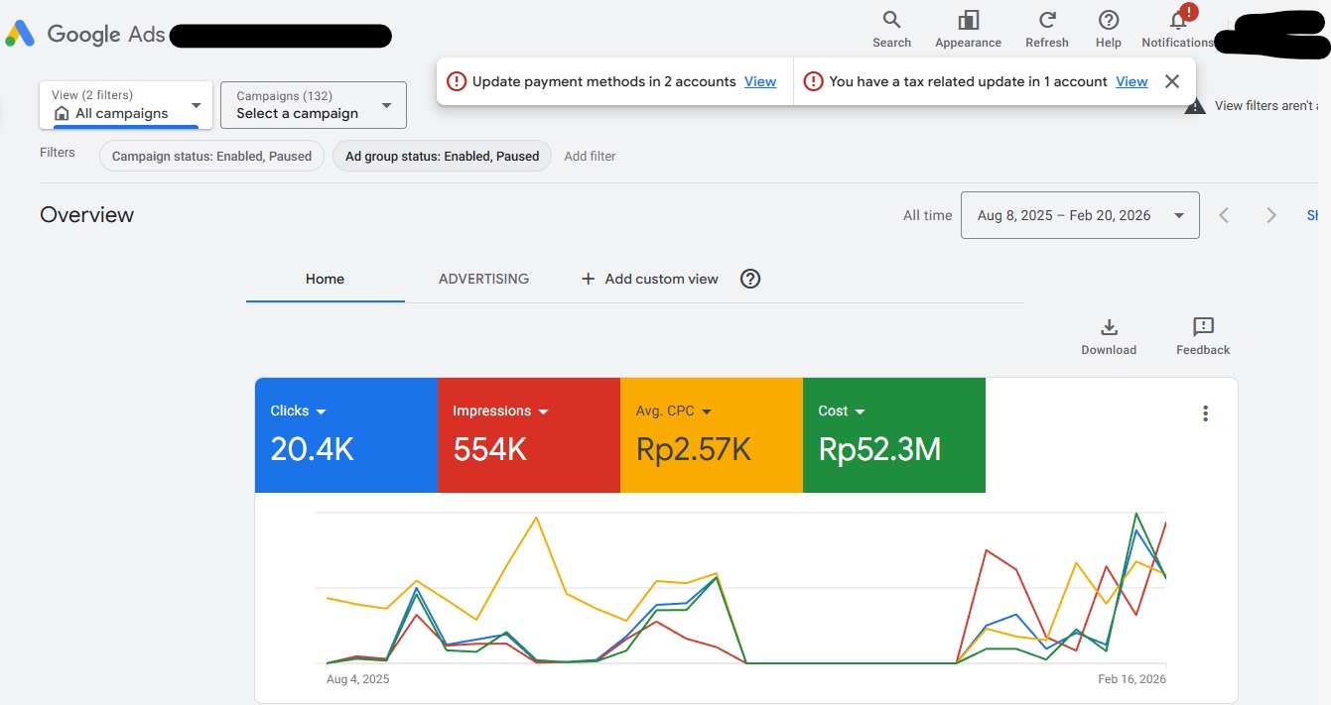Click View link for payment methods update
Viewport: 1331px width, 705px height.
[760, 81]
